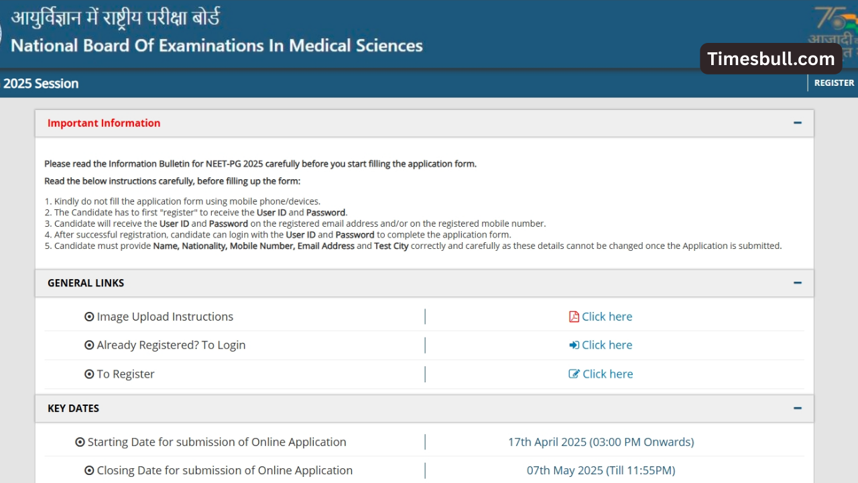This screenshot has height=483, width=858.
Task: Click the National Board Of Examinations title
Action: pyautogui.click(x=217, y=46)
